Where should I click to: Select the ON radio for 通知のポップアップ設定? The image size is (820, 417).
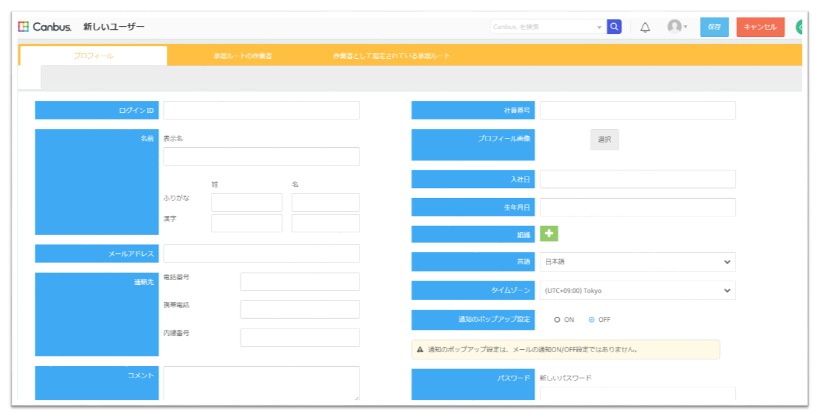click(557, 320)
